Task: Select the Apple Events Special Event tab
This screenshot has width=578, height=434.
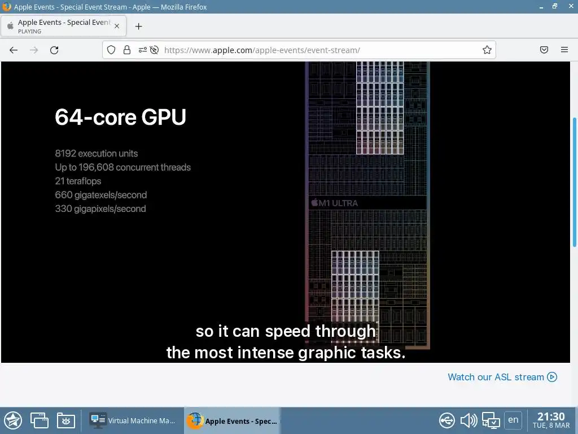Action: click(63, 26)
